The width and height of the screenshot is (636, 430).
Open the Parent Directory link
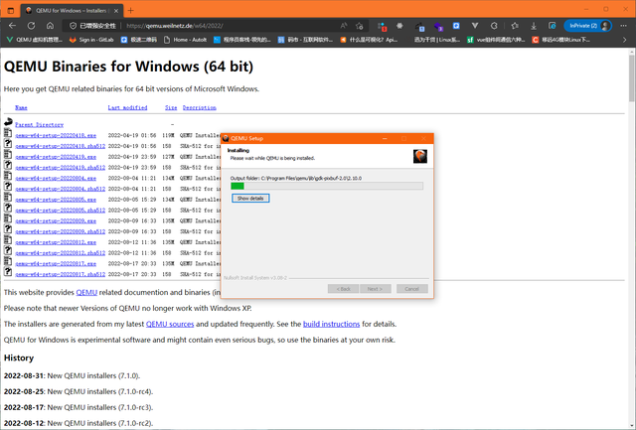pyautogui.click(x=40, y=124)
